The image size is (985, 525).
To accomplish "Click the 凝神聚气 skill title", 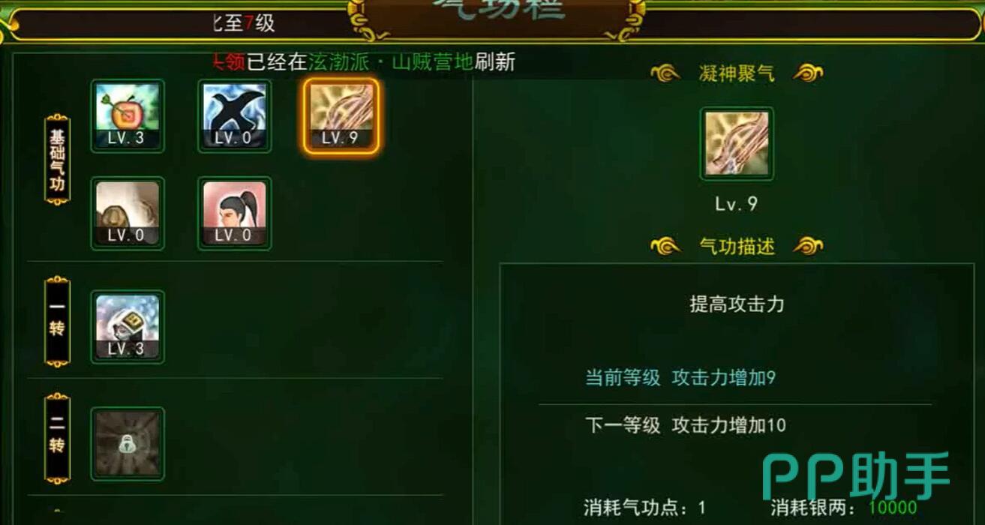I will tap(736, 73).
